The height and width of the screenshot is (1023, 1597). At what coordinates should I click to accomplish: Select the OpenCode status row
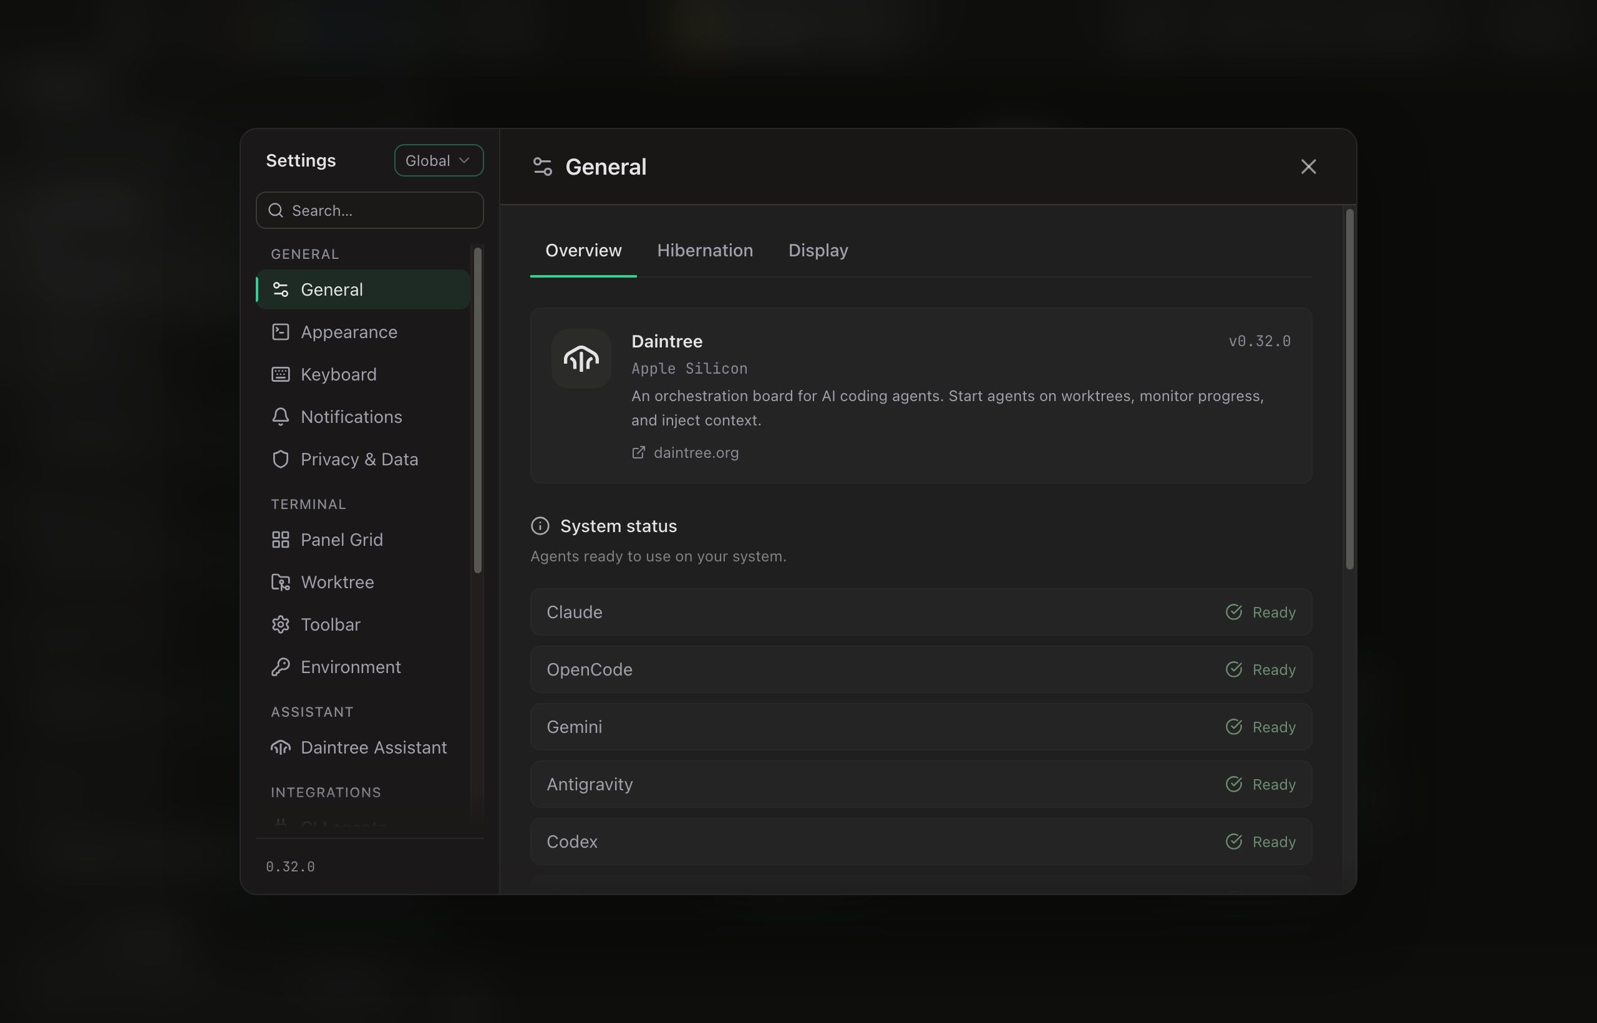click(921, 669)
